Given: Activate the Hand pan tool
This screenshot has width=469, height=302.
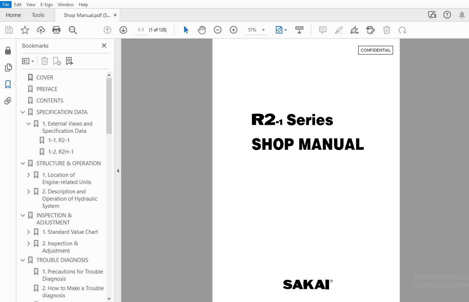Looking at the screenshot, I should click(x=202, y=30).
